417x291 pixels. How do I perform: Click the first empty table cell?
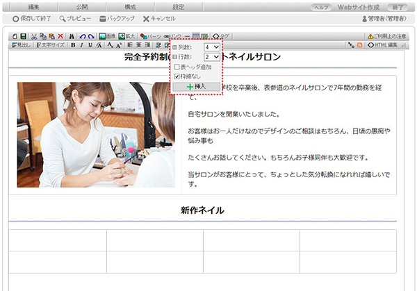pos(58,240)
